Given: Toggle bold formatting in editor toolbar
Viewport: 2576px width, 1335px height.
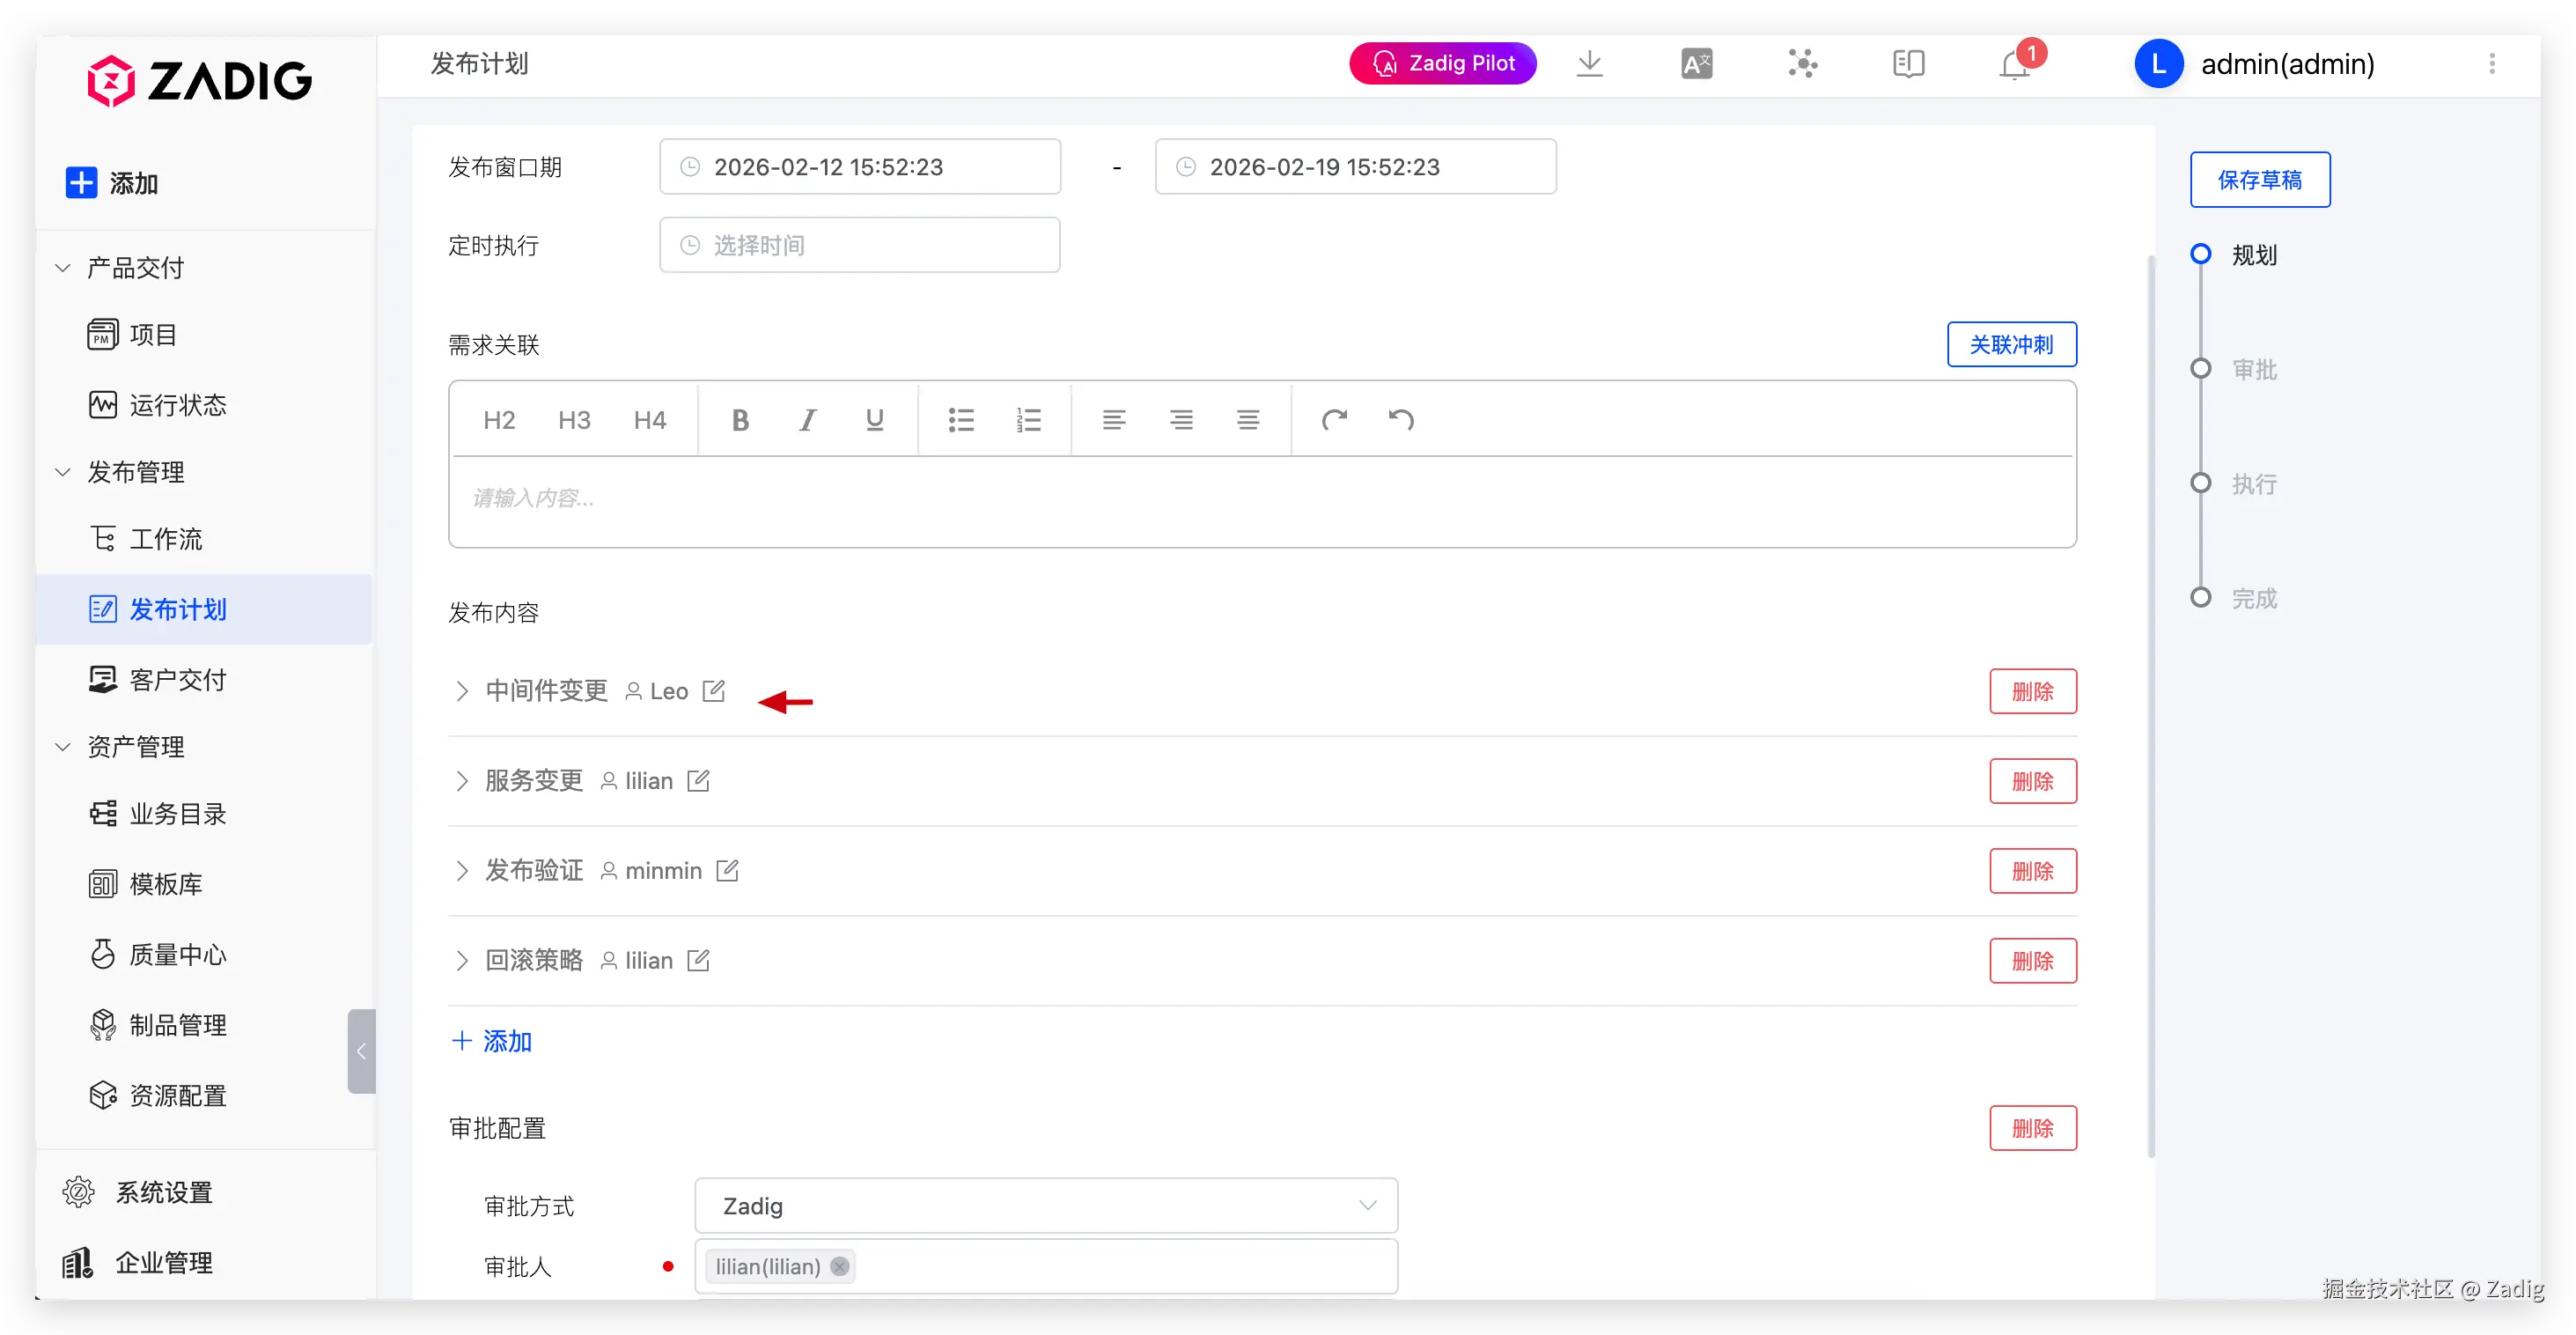Looking at the screenshot, I should (740, 420).
